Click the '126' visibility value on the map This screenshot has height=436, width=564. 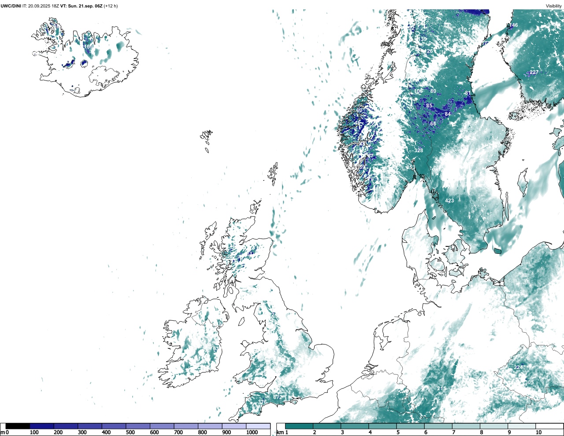(x=429, y=51)
